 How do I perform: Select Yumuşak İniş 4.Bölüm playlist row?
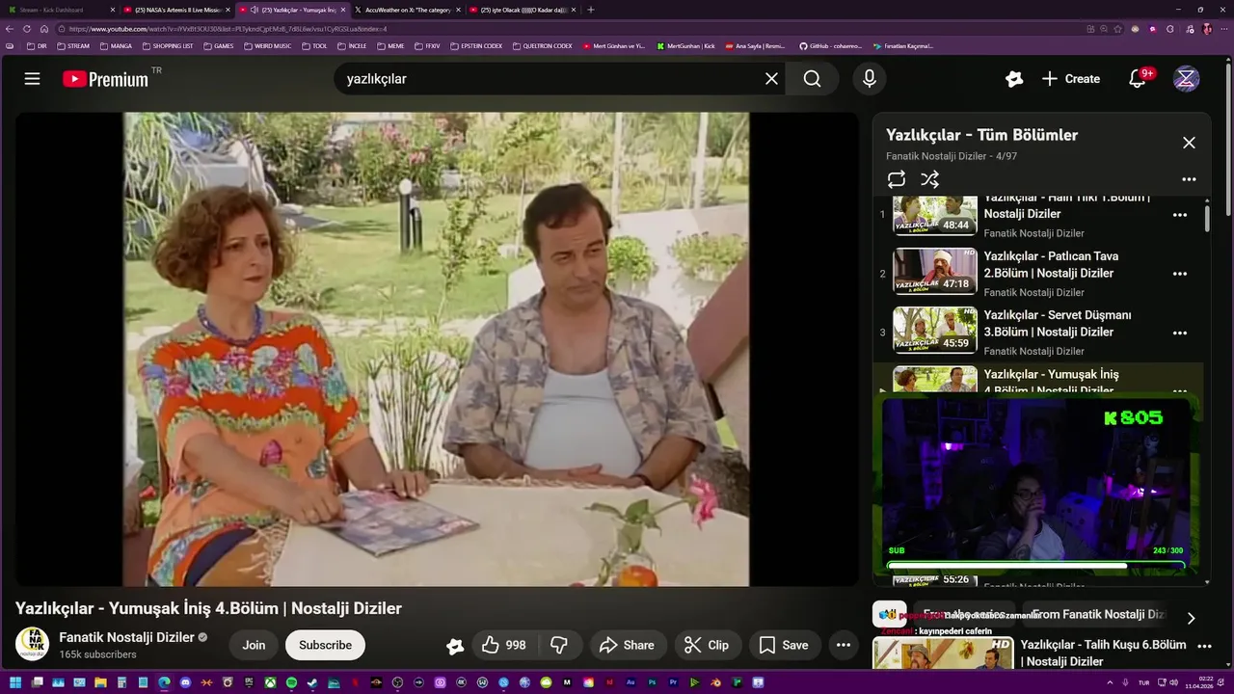[x=1038, y=379]
